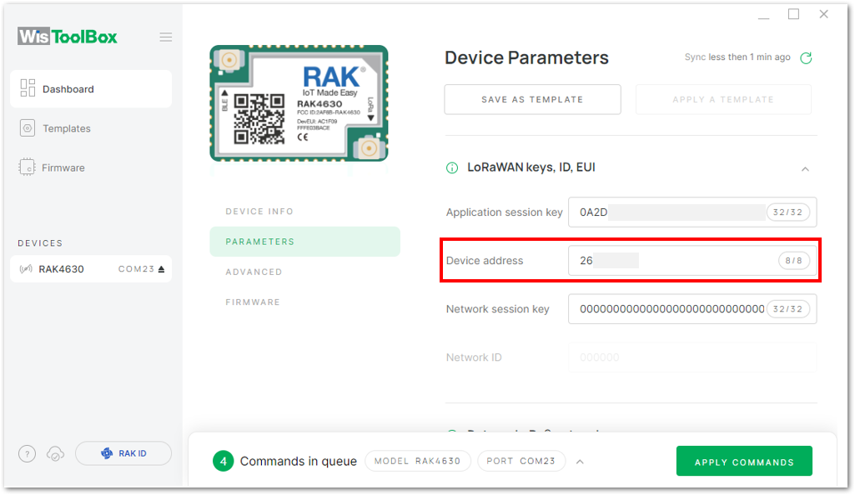Click the cloud status icon
The image size is (855, 495).
(55, 453)
